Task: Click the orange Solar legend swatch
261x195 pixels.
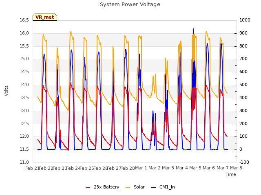Action: [128, 188]
